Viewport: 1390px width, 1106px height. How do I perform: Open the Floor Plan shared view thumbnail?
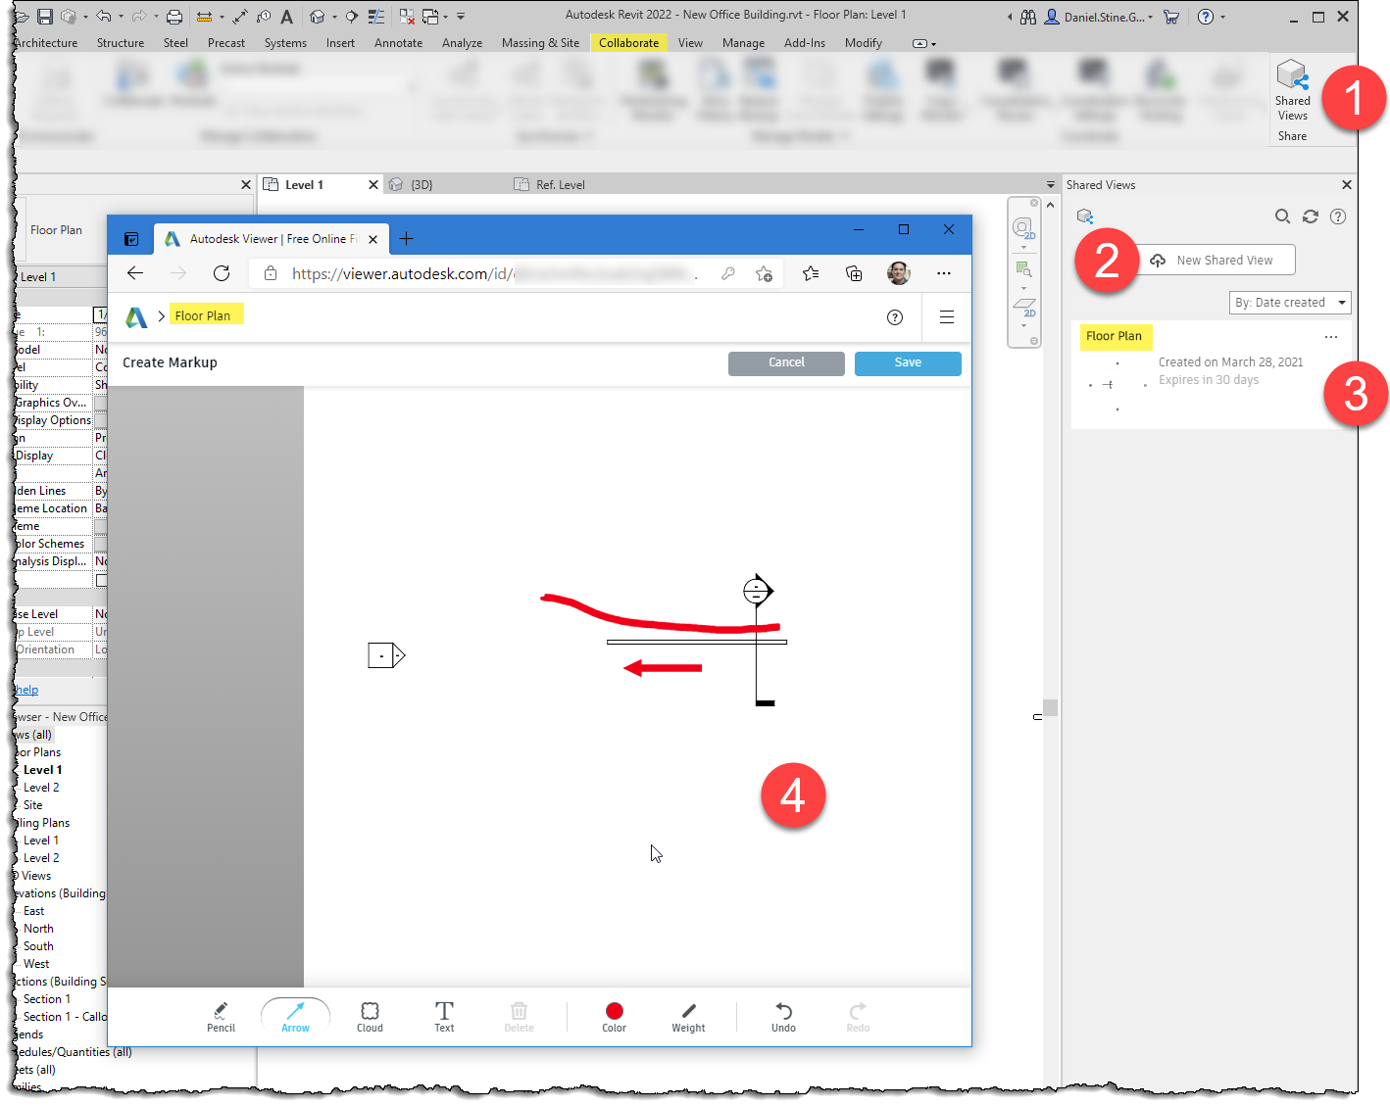1116,385
